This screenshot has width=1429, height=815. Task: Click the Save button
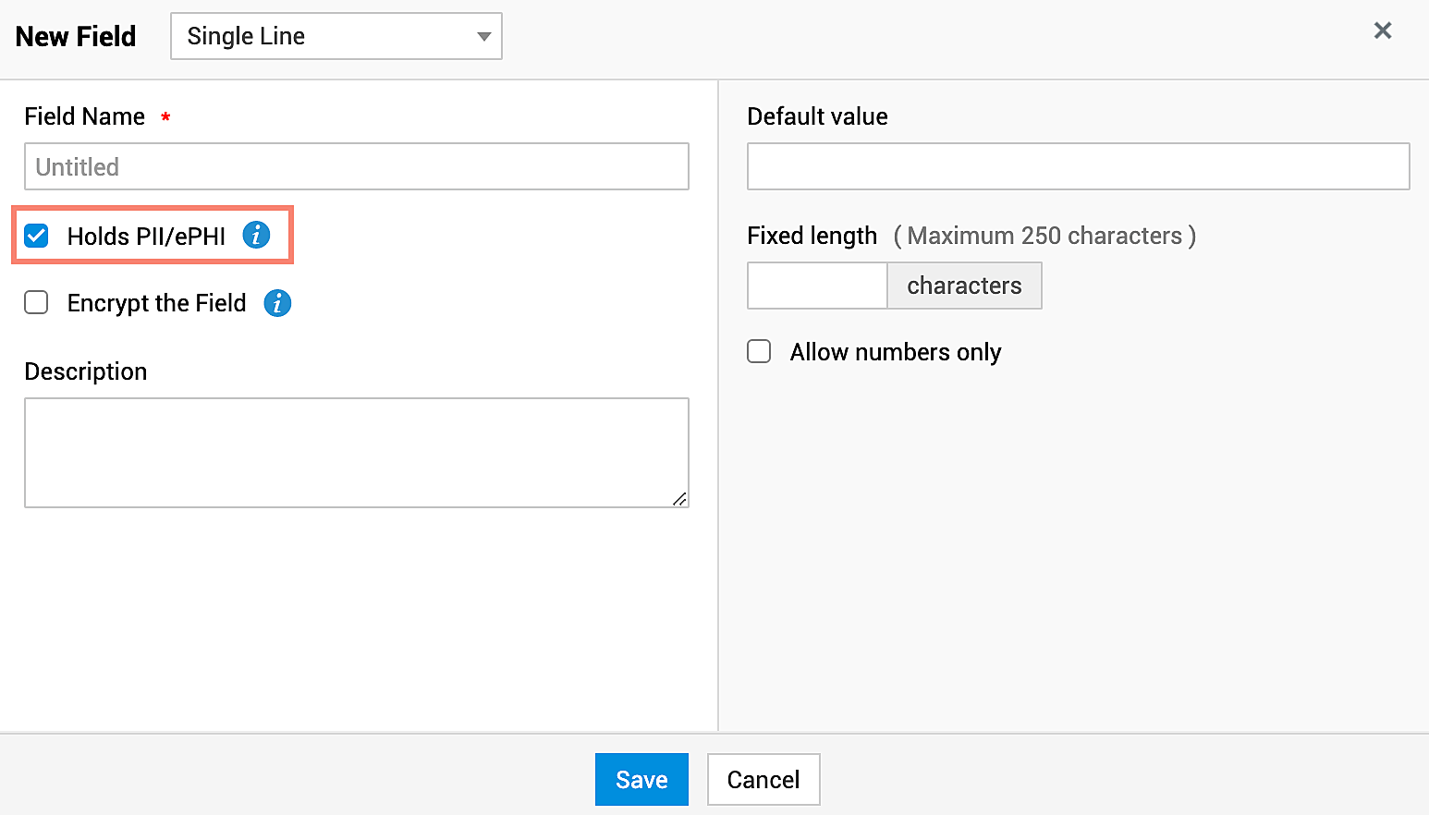pyautogui.click(x=641, y=779)
